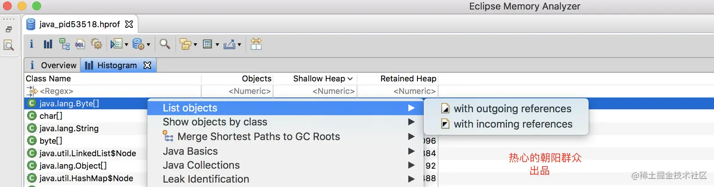Open the Java Collections menu entry
Image resolution: width=714 pixels, height=187 pixels.
(285, 165)
